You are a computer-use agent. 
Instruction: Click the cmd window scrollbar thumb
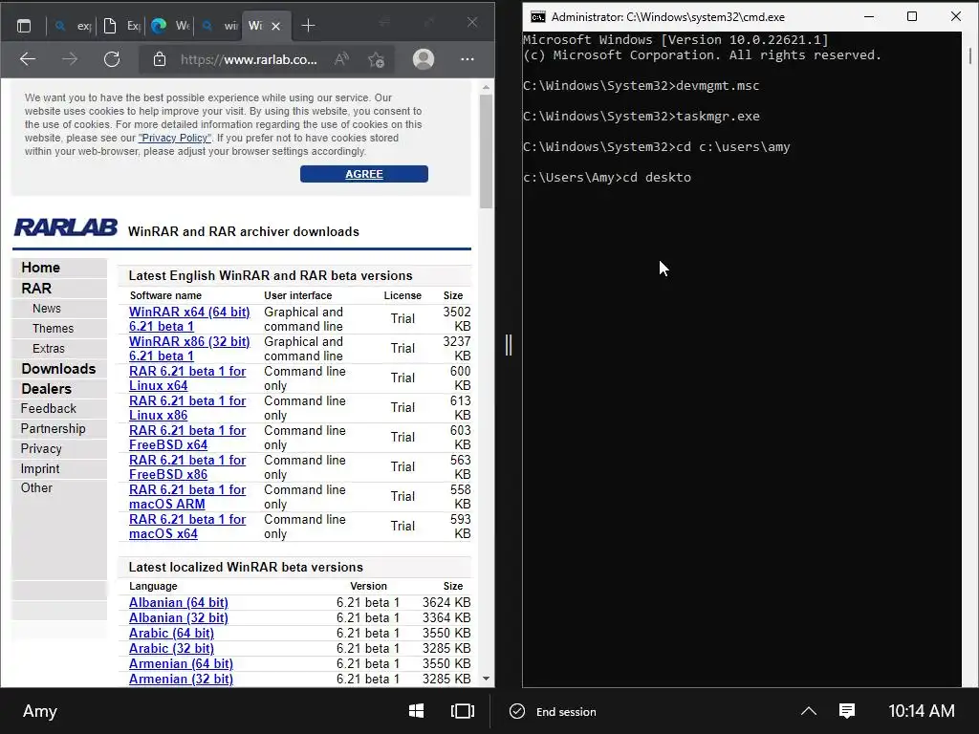pos(970,55)
